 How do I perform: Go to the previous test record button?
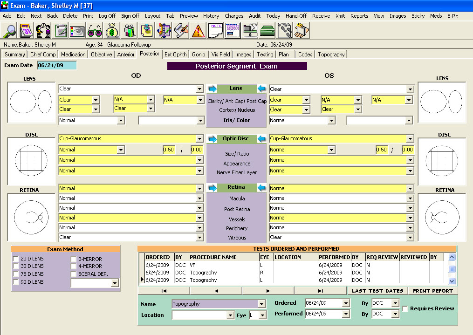click(216, 291)
